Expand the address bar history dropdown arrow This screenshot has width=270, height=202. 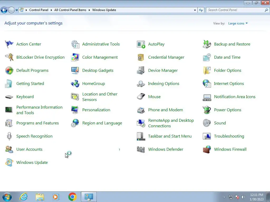(195, 10)
